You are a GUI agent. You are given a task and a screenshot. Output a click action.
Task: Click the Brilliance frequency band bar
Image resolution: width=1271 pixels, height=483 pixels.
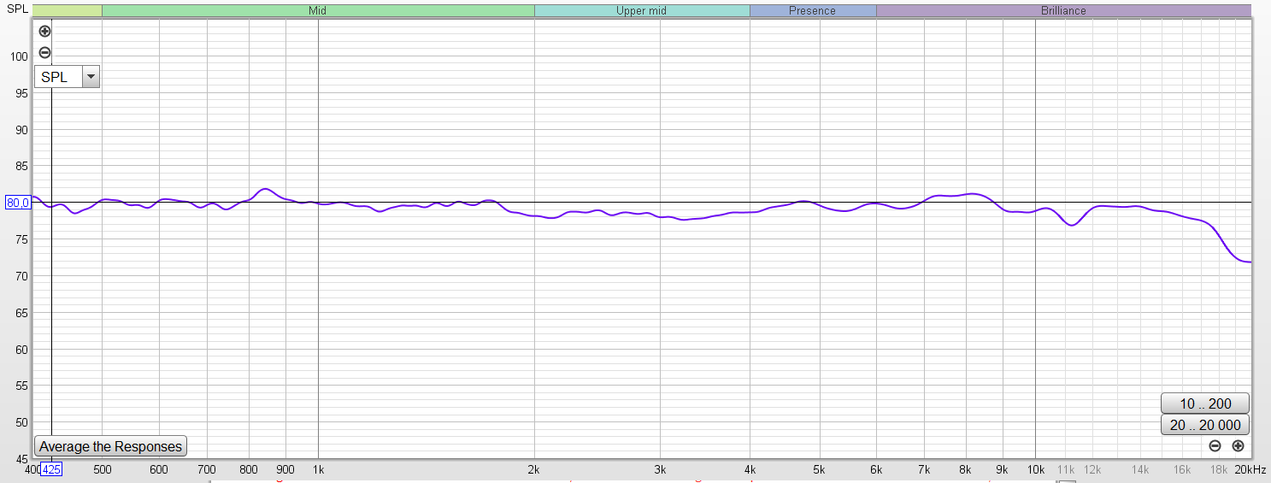point(1063,11)
